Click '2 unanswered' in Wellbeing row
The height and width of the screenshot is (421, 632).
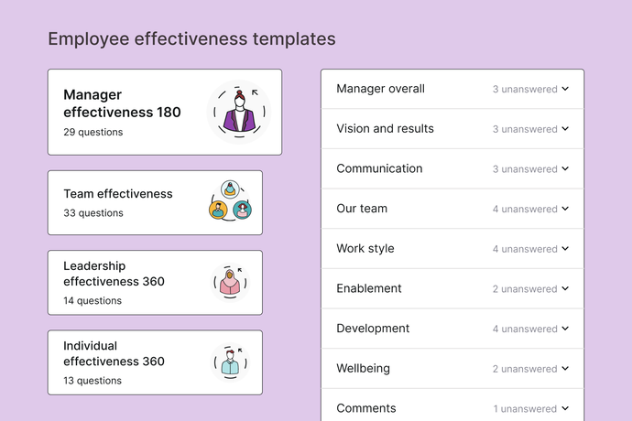525,369
